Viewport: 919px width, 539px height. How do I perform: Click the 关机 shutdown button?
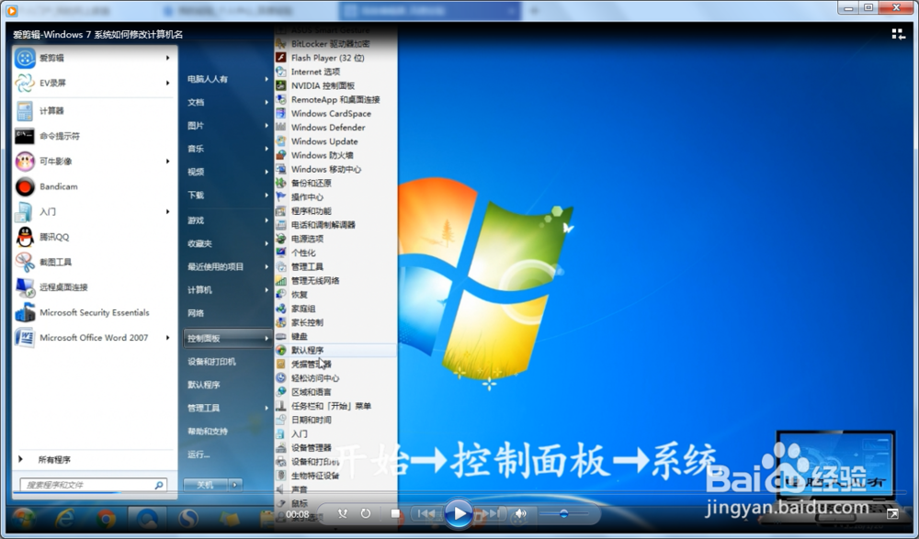coord(206,485)
